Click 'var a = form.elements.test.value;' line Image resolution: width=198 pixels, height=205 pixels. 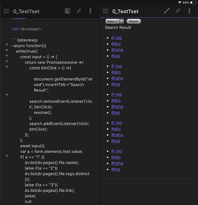(52, 151)
